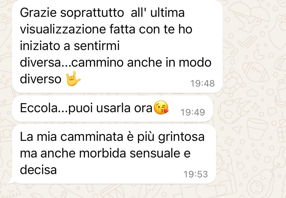
Task: Tap the kissing face heart emoji
Action: pos(161,108)
